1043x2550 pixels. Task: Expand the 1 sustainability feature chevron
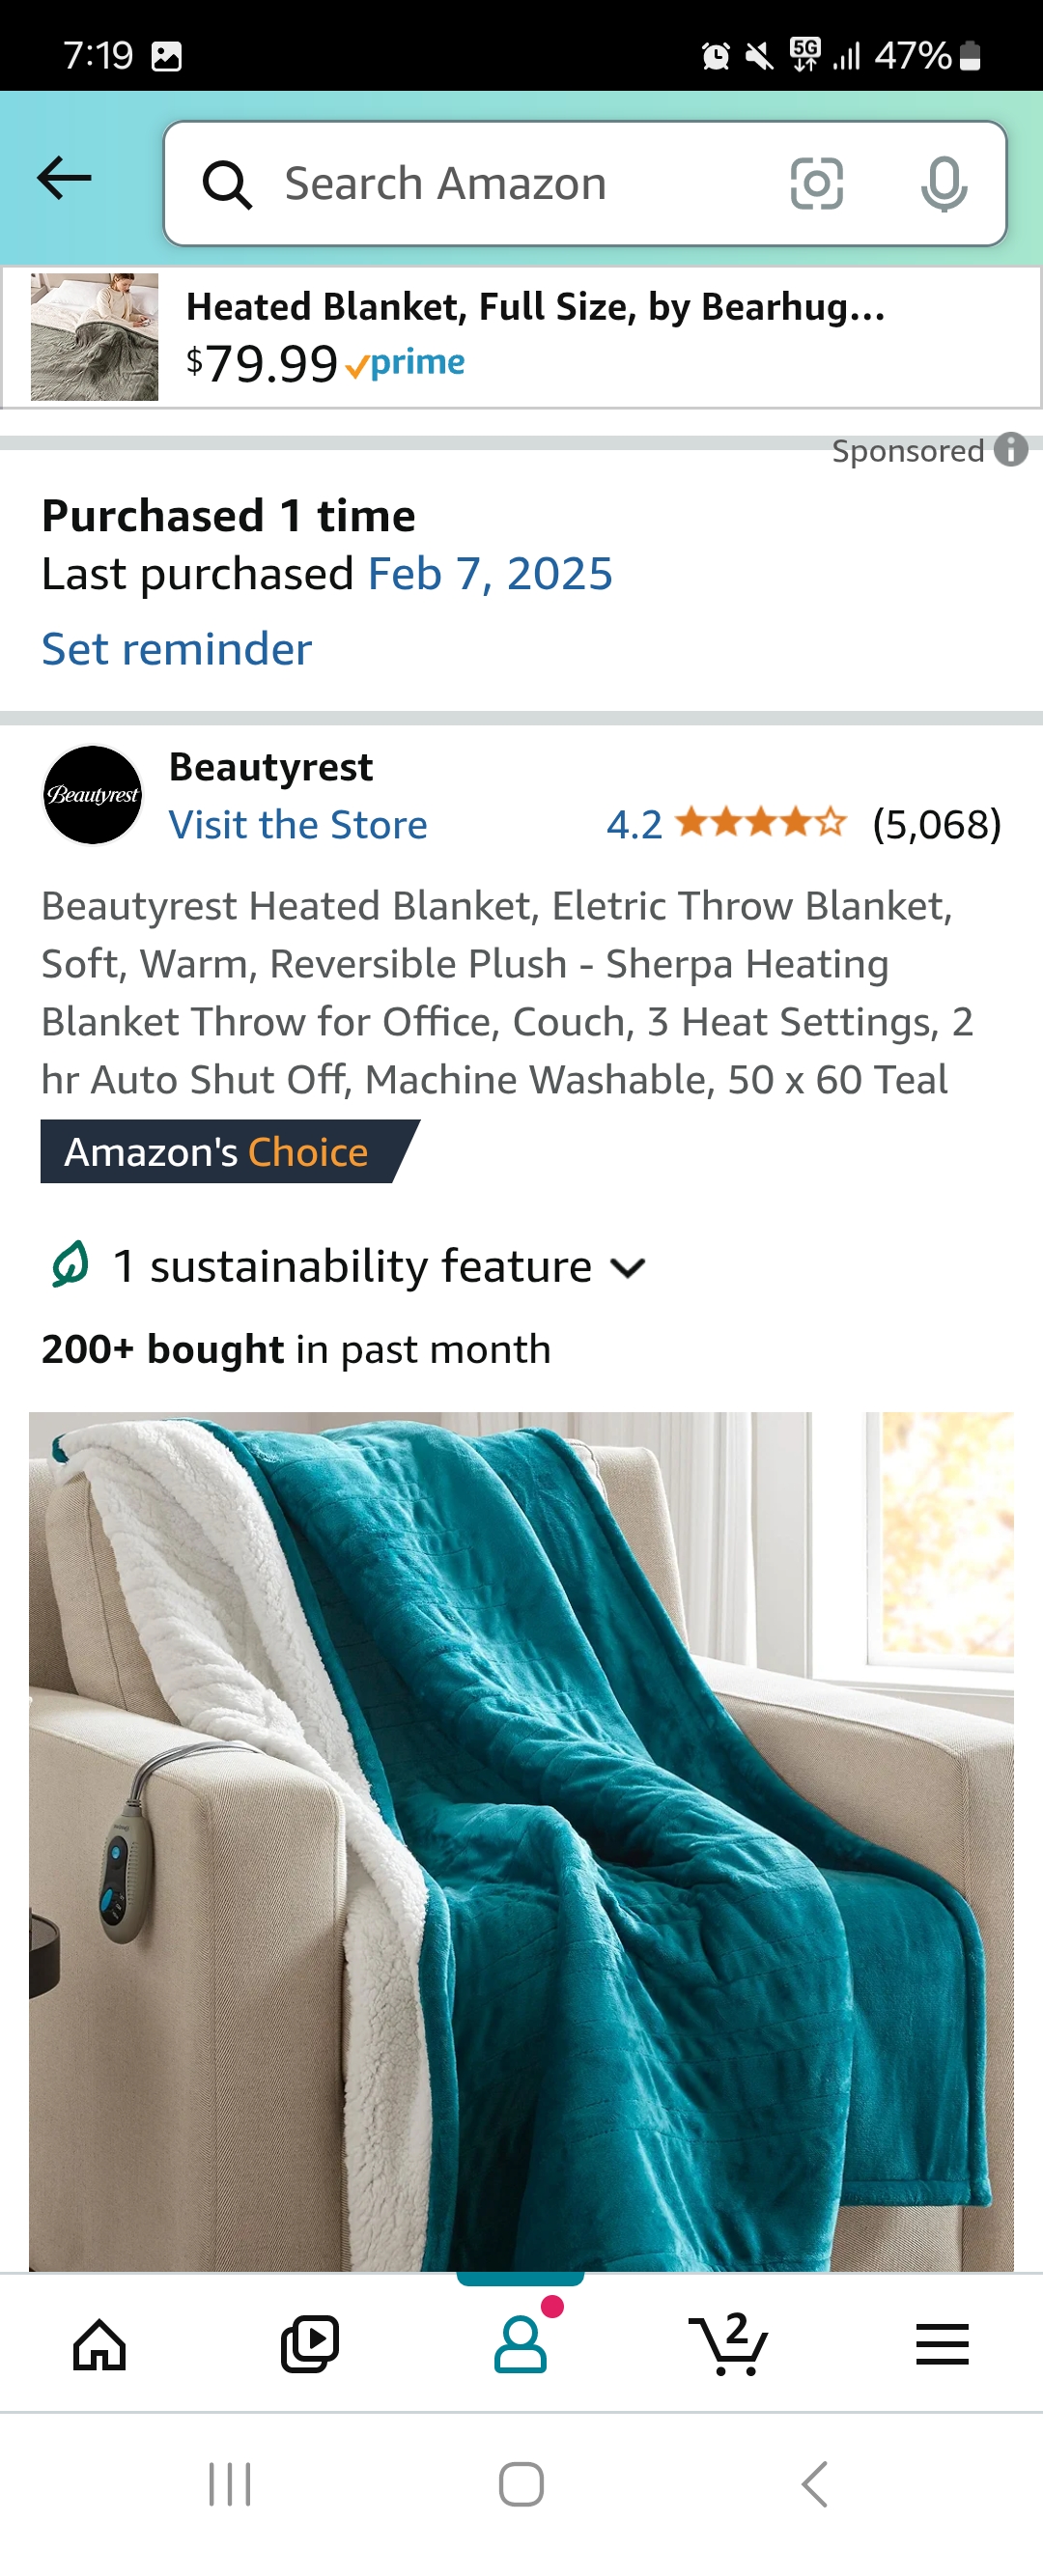(629, 1267)
